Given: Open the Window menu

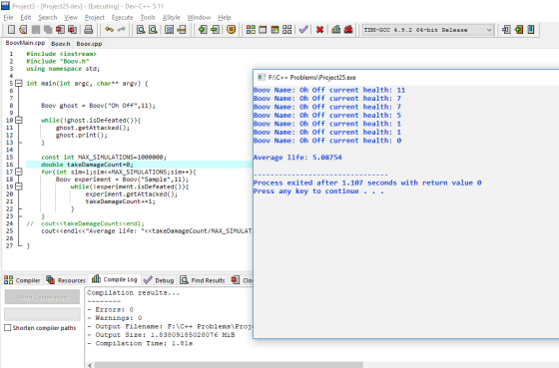Looking at the screenshot, I should 199,18.
